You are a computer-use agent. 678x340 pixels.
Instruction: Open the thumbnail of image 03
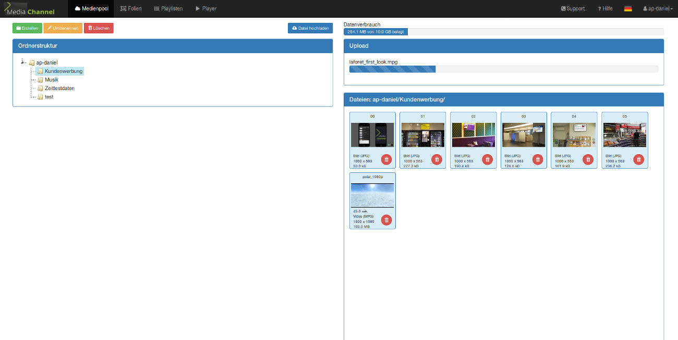[524, 135]
